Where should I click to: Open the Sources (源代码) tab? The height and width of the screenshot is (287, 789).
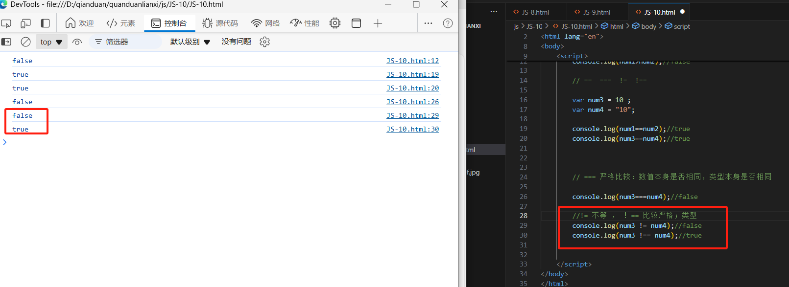click(220, 23)
